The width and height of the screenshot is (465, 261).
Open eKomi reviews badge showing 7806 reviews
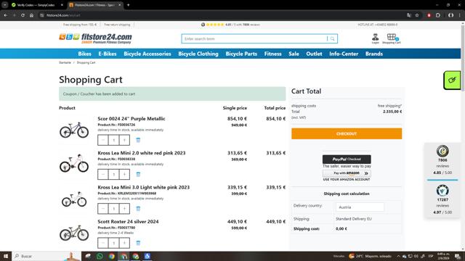(x=442, y=160)
